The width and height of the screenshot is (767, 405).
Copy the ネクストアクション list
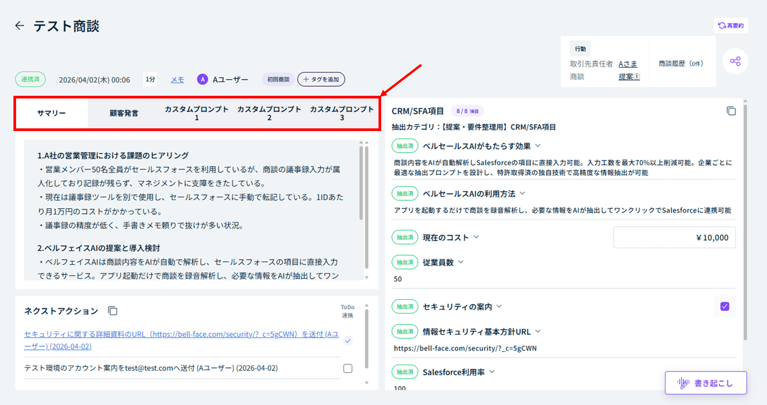pos(112,311)
